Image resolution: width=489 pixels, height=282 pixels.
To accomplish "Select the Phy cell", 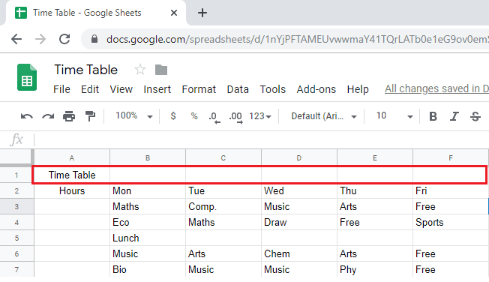I will tap(375, 269).
